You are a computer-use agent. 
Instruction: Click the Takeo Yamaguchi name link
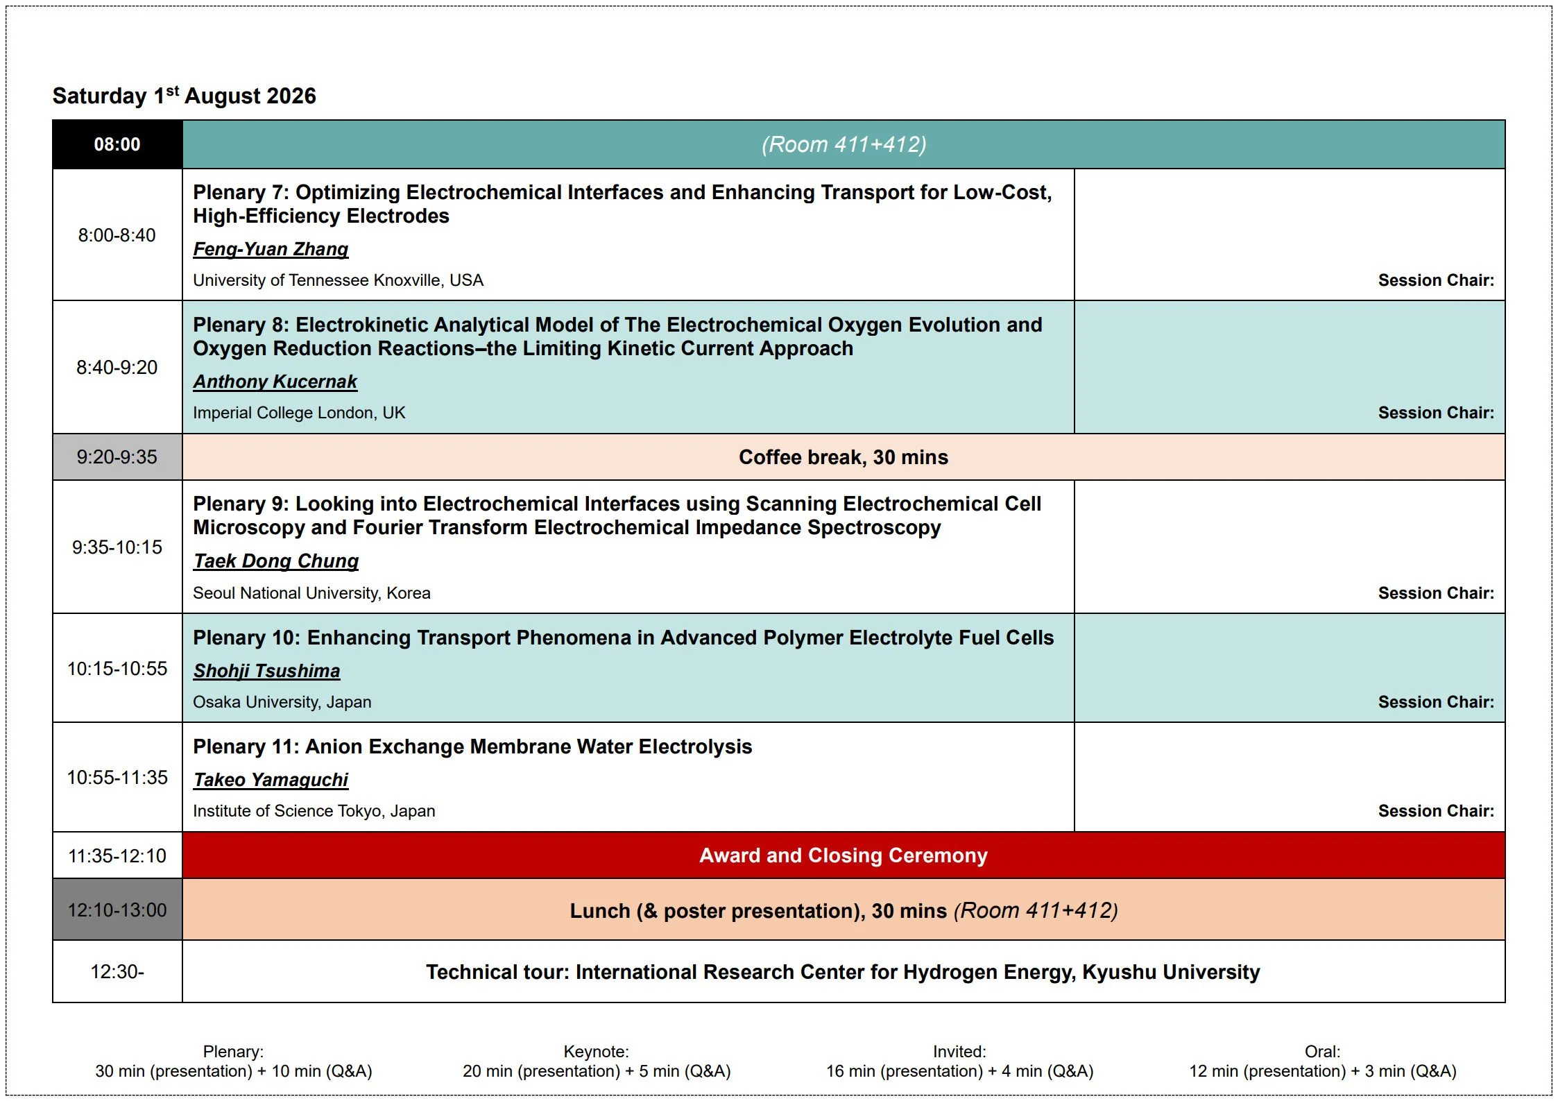point(271,780)
